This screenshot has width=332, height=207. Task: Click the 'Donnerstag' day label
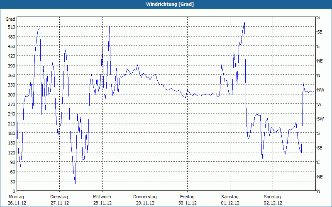tap(145, 197)
